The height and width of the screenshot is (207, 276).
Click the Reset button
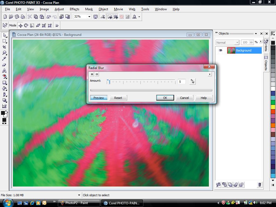click(118, 98)
